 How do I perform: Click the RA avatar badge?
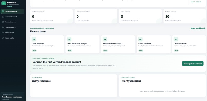click(x=105, y=39)
